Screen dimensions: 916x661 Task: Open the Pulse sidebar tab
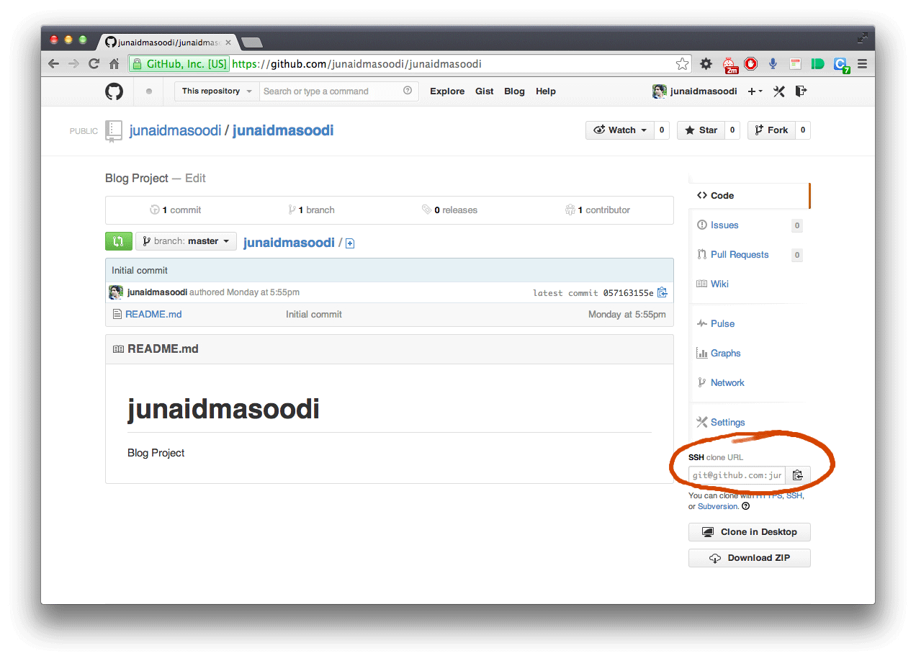pos(722,324)
